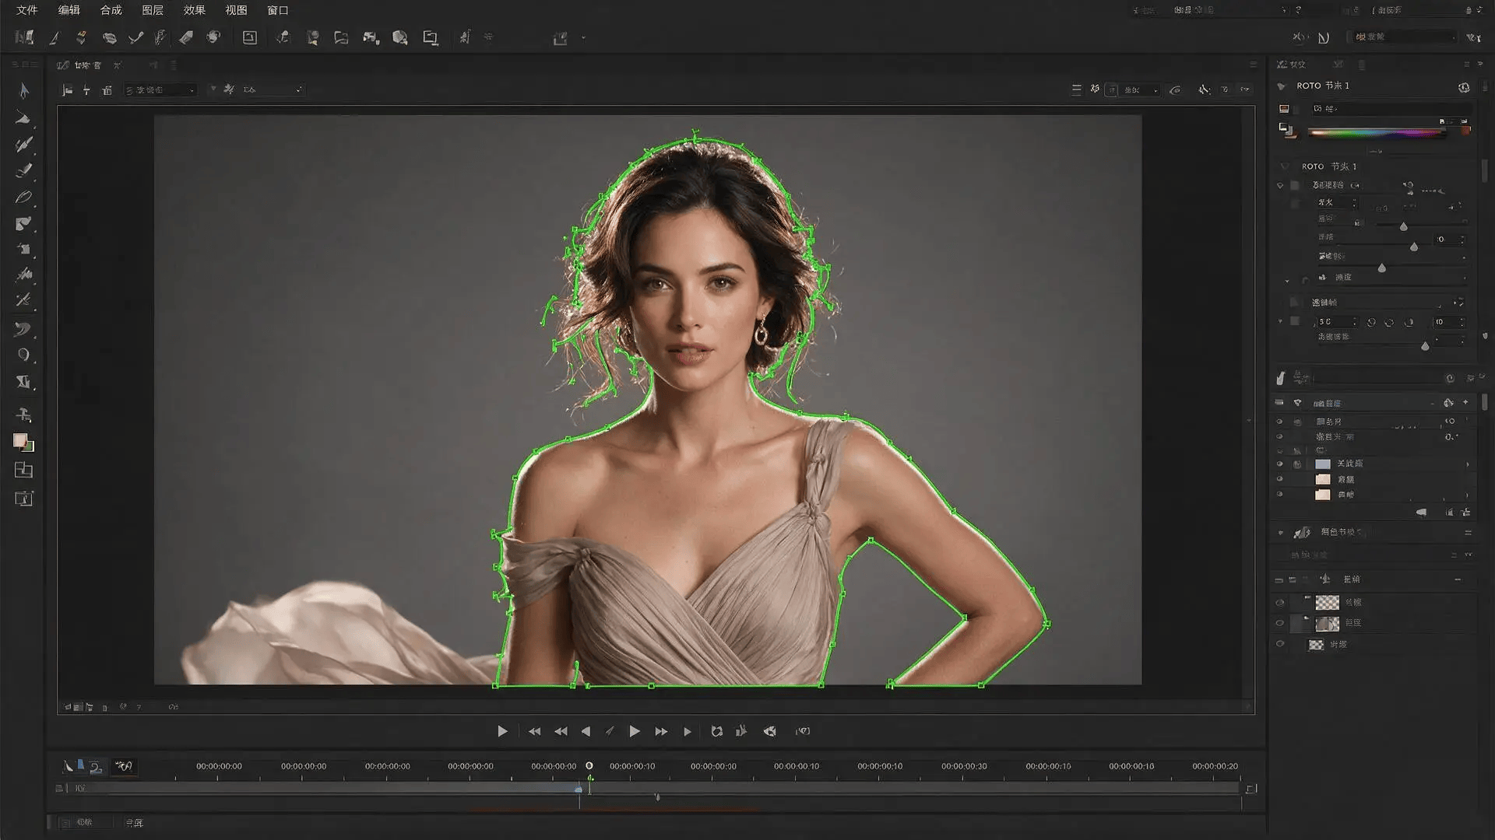Open the 文件 menu
Image resolution: width=1495 pixels, height=840 pixels.
[x=27, y=10]
